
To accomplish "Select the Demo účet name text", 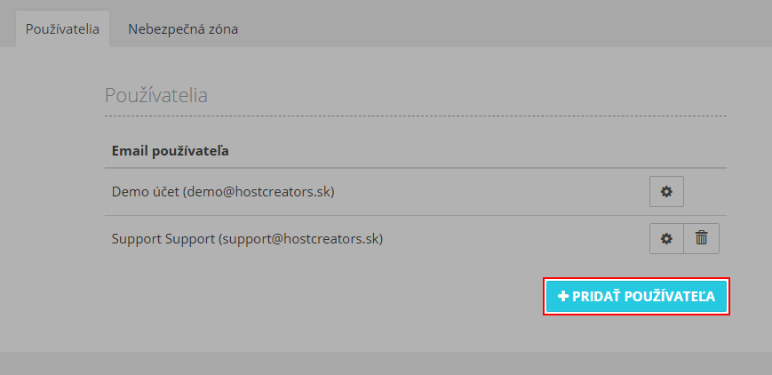I will point(145,192).
